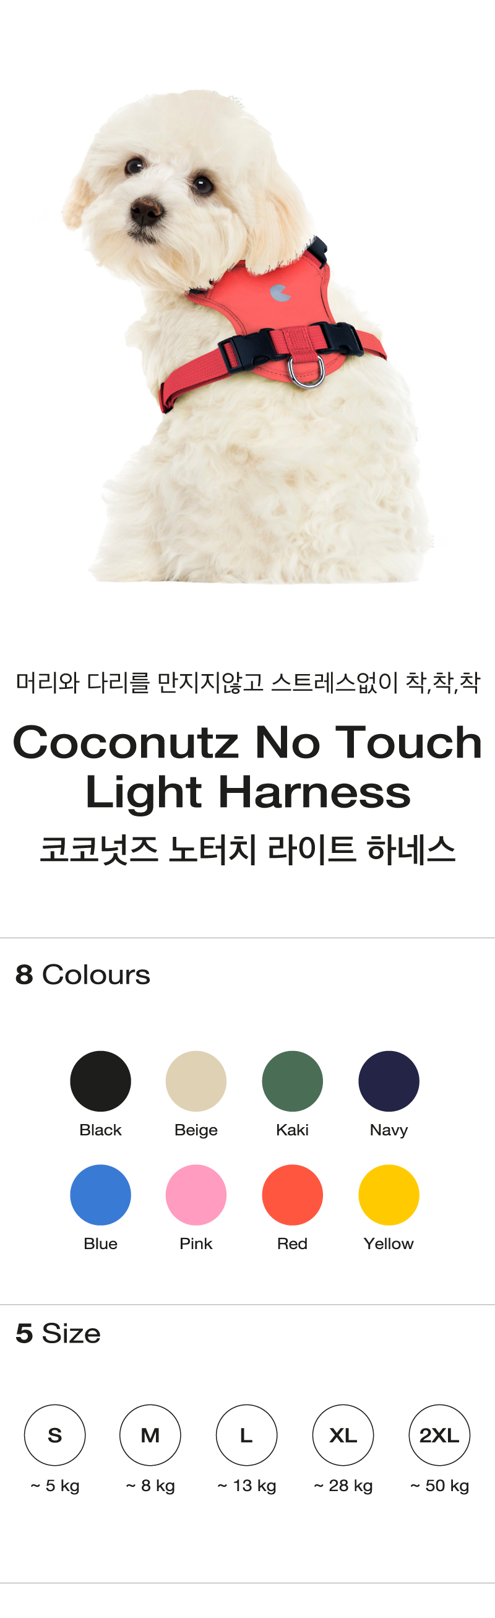Viewport: 495px width, 1618px height.
Task: Select the XL size circle
Action: click(343, 1435)
